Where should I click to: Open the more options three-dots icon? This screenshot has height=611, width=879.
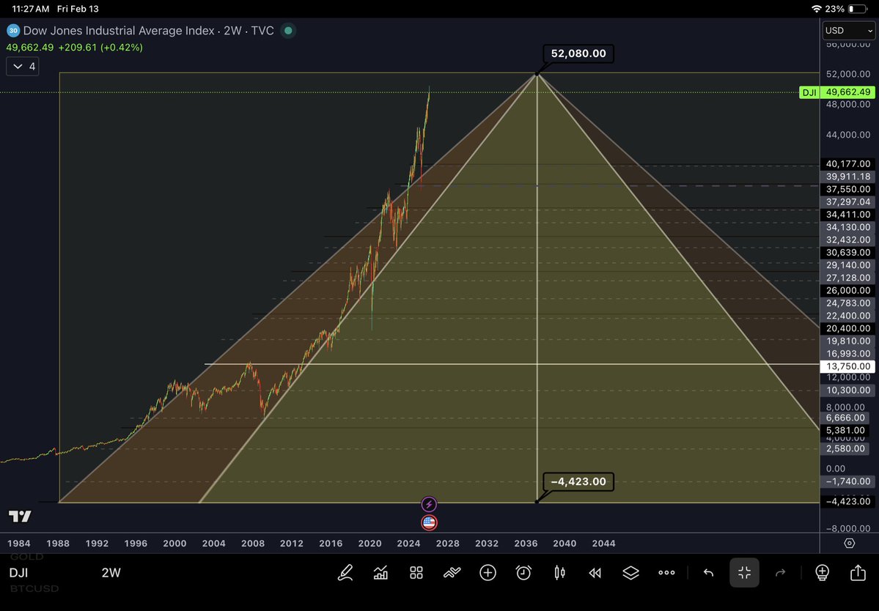point(666,573)
